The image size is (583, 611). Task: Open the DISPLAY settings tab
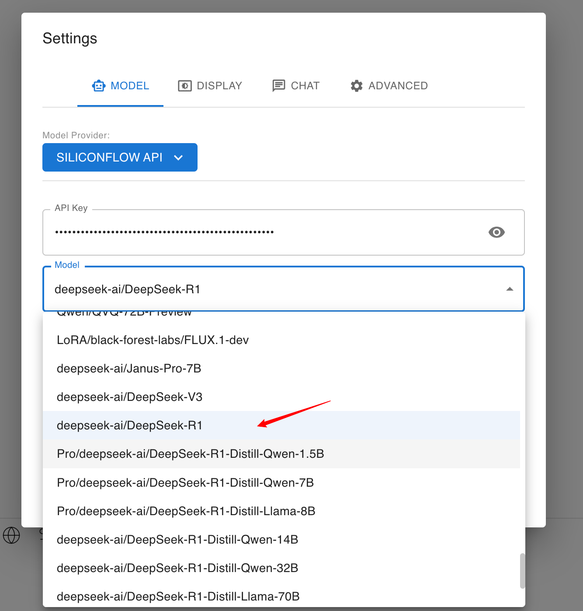(x=210, y=86)
